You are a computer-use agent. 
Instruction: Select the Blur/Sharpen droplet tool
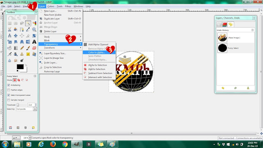(x=10, y=60)
